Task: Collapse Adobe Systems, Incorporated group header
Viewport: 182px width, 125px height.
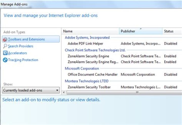Action: point(87,37)
